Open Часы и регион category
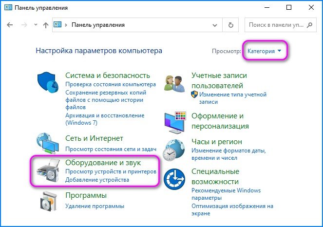Screen dimensions: 323x227 click(217, 142)
